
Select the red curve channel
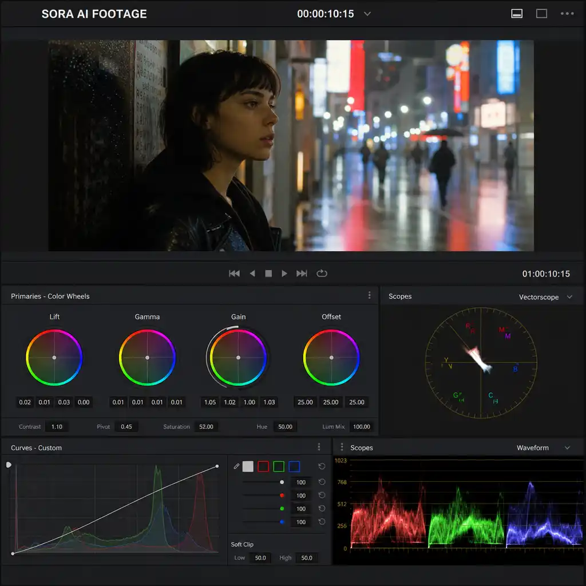pyautogui.click(x=263, y=466)
